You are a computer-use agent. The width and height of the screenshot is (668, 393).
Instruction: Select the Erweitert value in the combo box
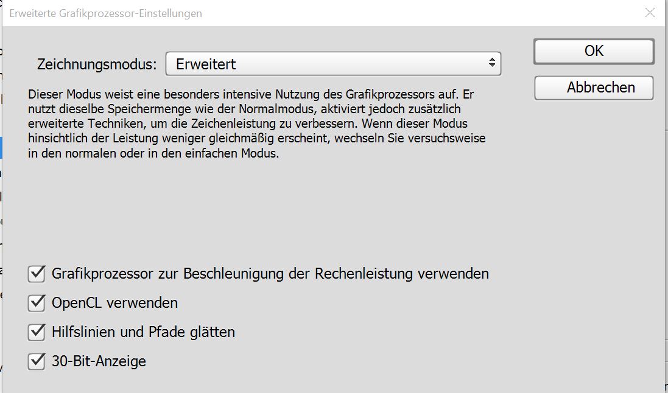point(206,64)
